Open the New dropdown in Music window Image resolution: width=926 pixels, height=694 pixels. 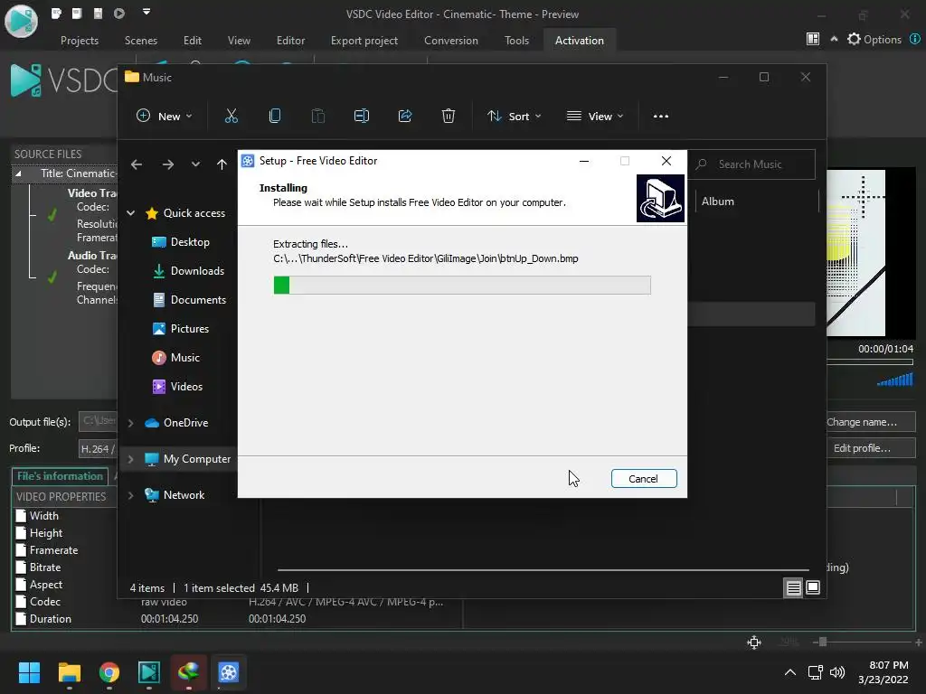[165, 117]
